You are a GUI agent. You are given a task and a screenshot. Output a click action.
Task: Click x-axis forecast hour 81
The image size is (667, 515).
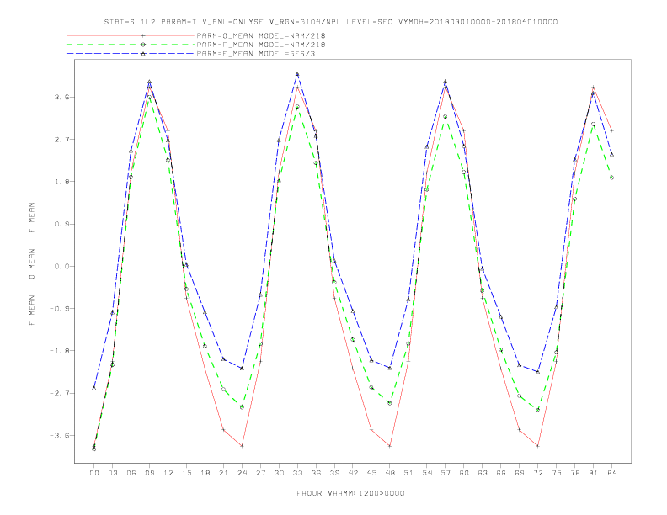(x=594, y=473)
